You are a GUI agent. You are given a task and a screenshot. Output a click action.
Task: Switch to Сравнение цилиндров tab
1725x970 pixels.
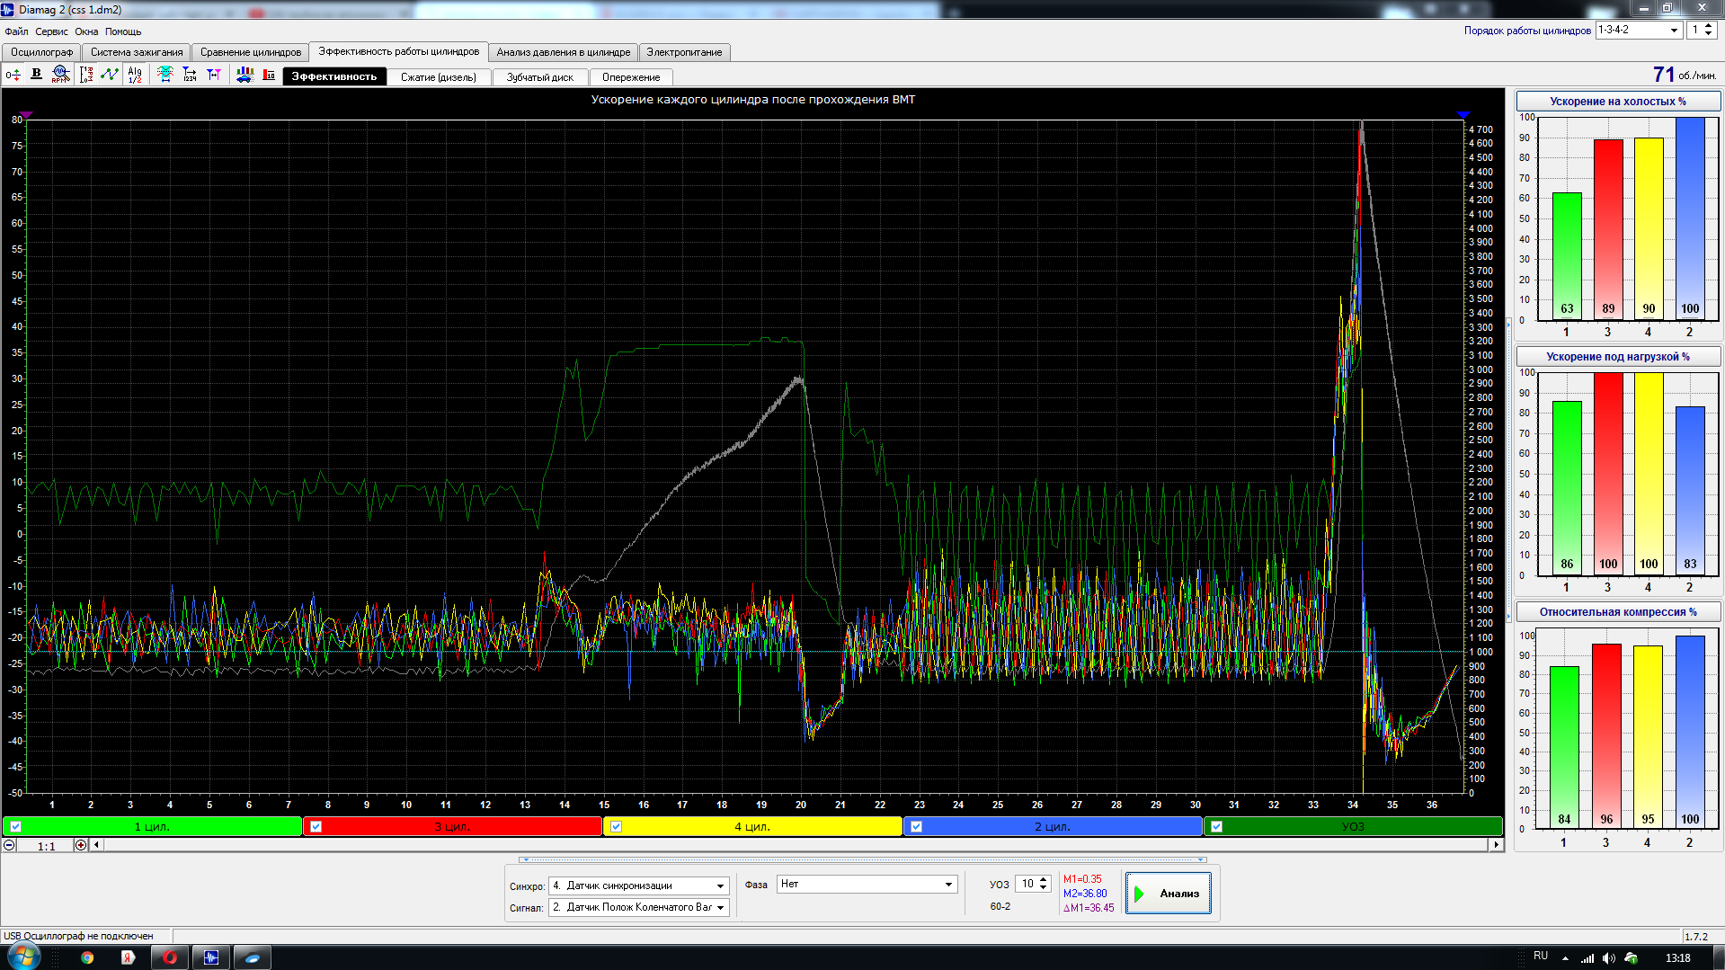251,52
